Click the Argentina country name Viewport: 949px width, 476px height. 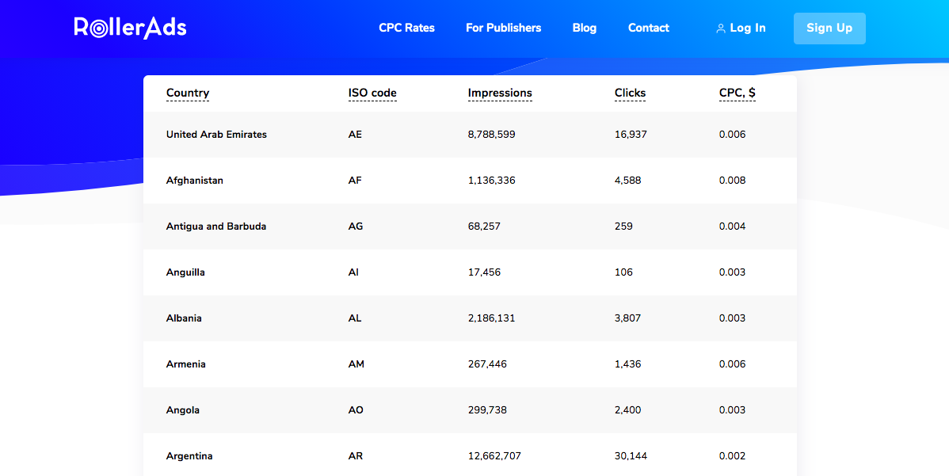point(189,456)
